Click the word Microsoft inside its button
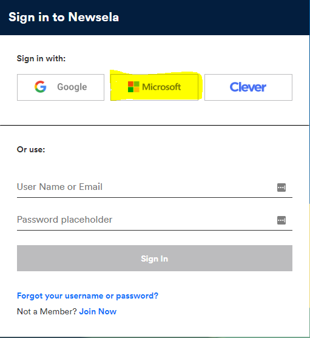The image size is (310, 338). [x=161, y=87]
